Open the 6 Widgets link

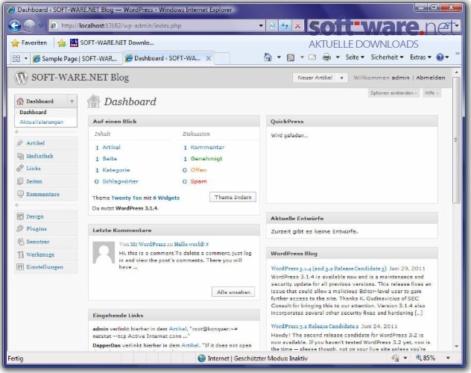pyautogui.click(x=166, y=198)
